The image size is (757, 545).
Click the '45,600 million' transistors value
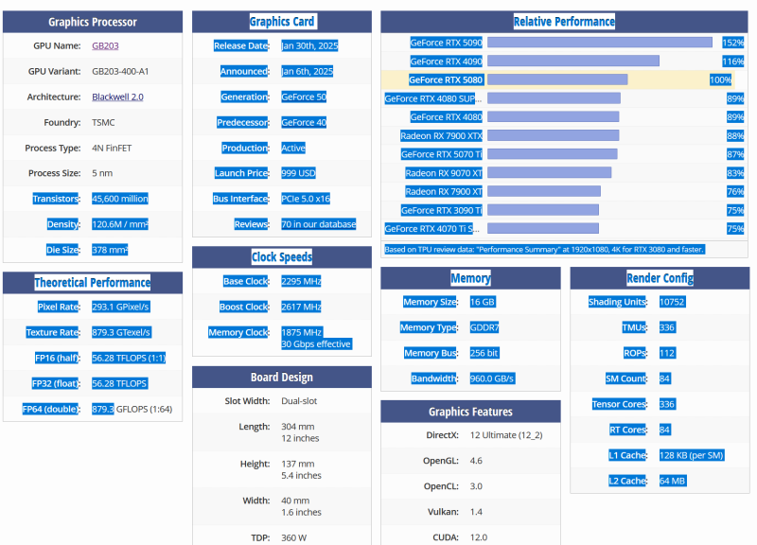(x=120, y=199)
